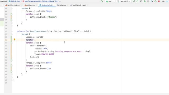Click the change marker beside line 58

(11, 51)
